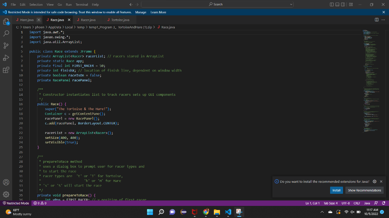
Task: Click Install in the Java extensions notification
Action: pyautogui.click(x=336, y=190)
